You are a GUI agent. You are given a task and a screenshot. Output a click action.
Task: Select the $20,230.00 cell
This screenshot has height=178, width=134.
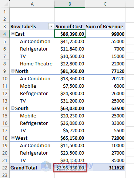(70, 116)
